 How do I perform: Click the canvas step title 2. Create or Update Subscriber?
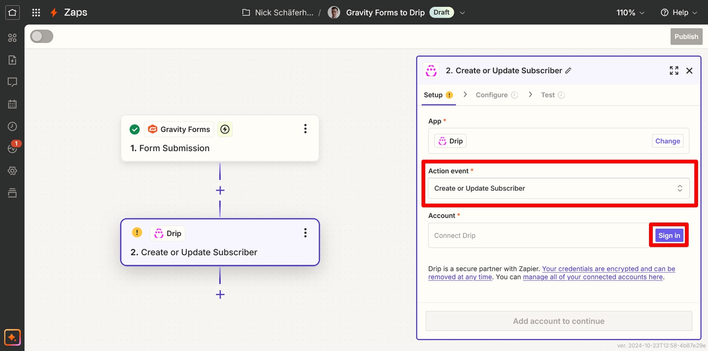pos(194,252)
